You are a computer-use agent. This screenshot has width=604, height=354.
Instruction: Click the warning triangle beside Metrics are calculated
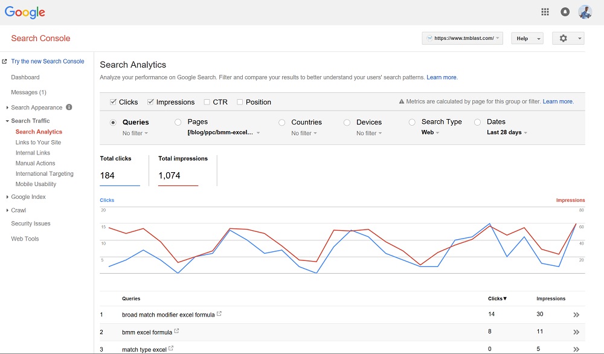tap(402, 101)
